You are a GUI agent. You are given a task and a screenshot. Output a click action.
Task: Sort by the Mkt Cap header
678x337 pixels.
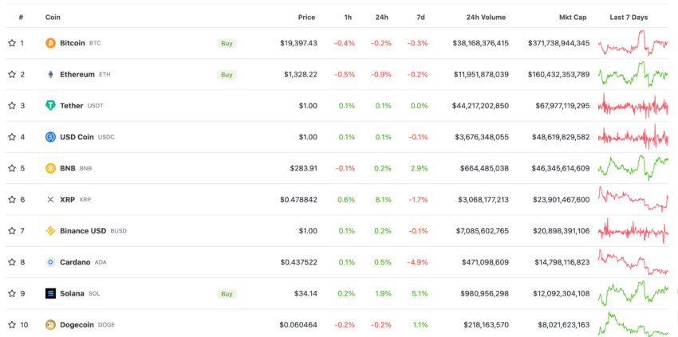tap(573, 18)
